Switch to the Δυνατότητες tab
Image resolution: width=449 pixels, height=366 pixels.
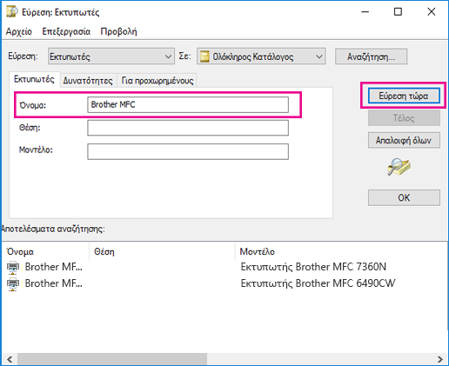pyautogui.click(x=88, y=80)
